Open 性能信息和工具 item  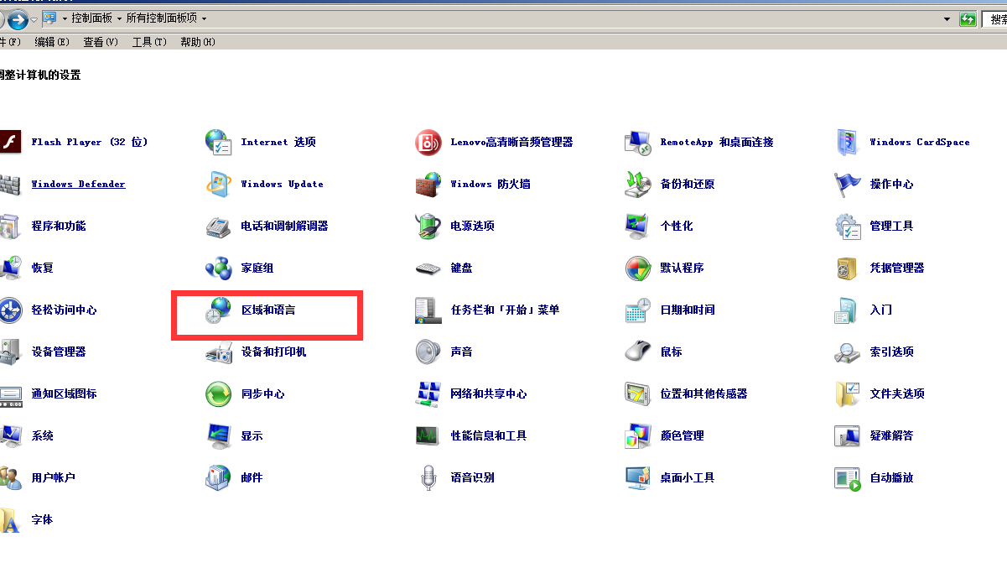(x=471, y=435)
